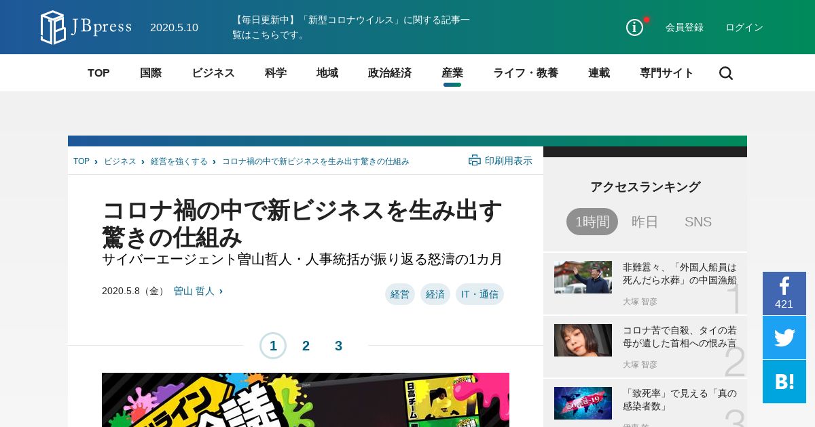The height and width of the screenshot is (427, 815).
Task: Open 国際 navigation item
Action: coord(151,73)
